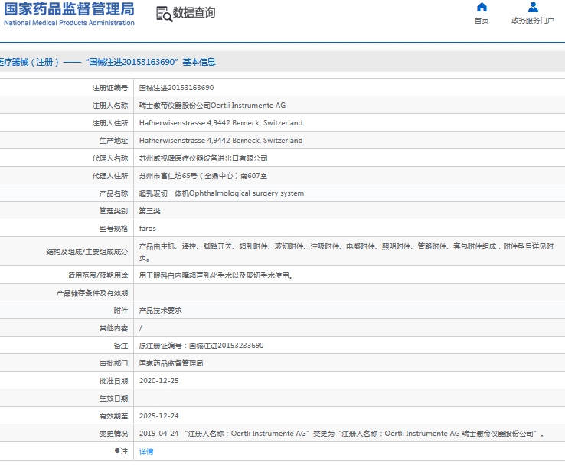Click the 备注 label
Viewport: 565px width, 465px height.
[x=121, y=346]
